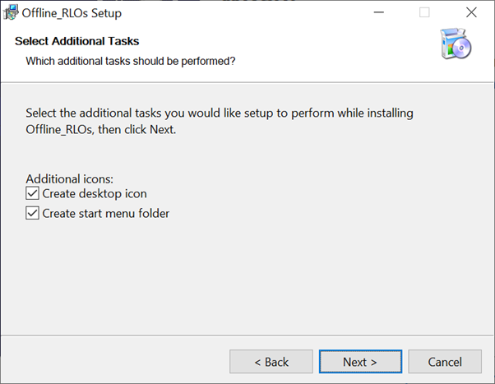Proceed by clicking Next
The width and height of the screenshot is (495, 384).
360,362
